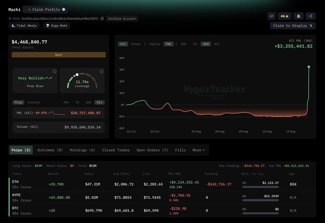Switch chart to Equity view
This screenshot has width=325, height=223.
point(155,44)
